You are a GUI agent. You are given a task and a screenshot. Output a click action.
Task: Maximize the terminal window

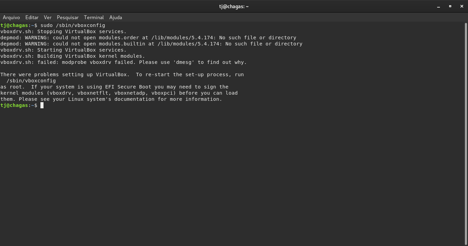coord(450,6)
